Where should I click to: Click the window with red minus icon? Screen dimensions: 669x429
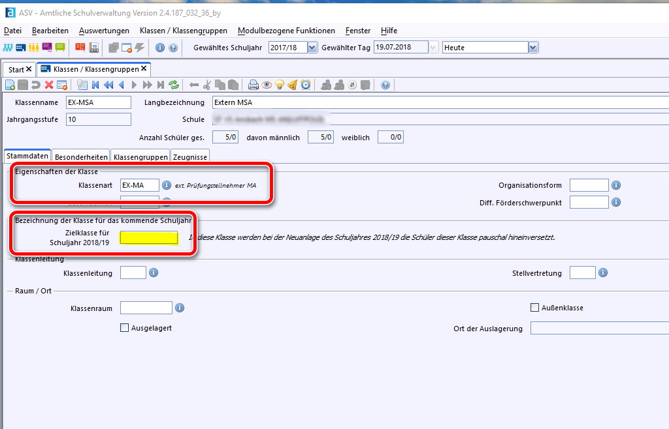point(127,47)
